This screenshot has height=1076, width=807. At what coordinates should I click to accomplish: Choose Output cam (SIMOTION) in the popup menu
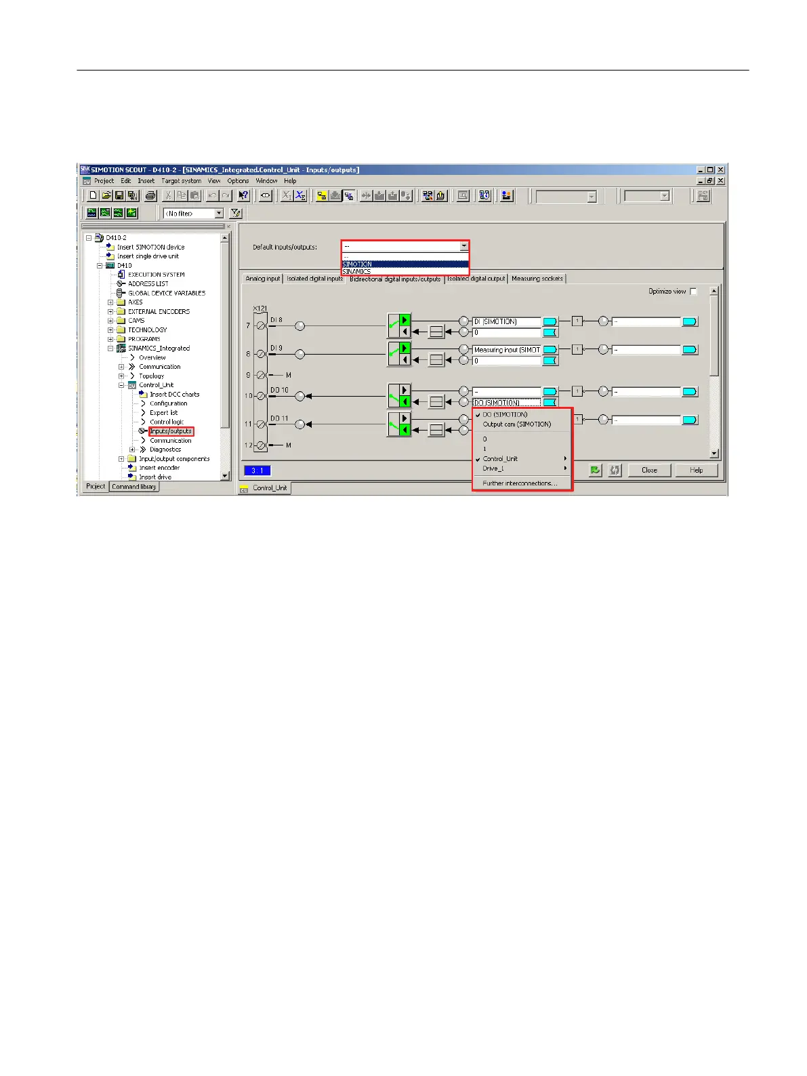[517, 424]
